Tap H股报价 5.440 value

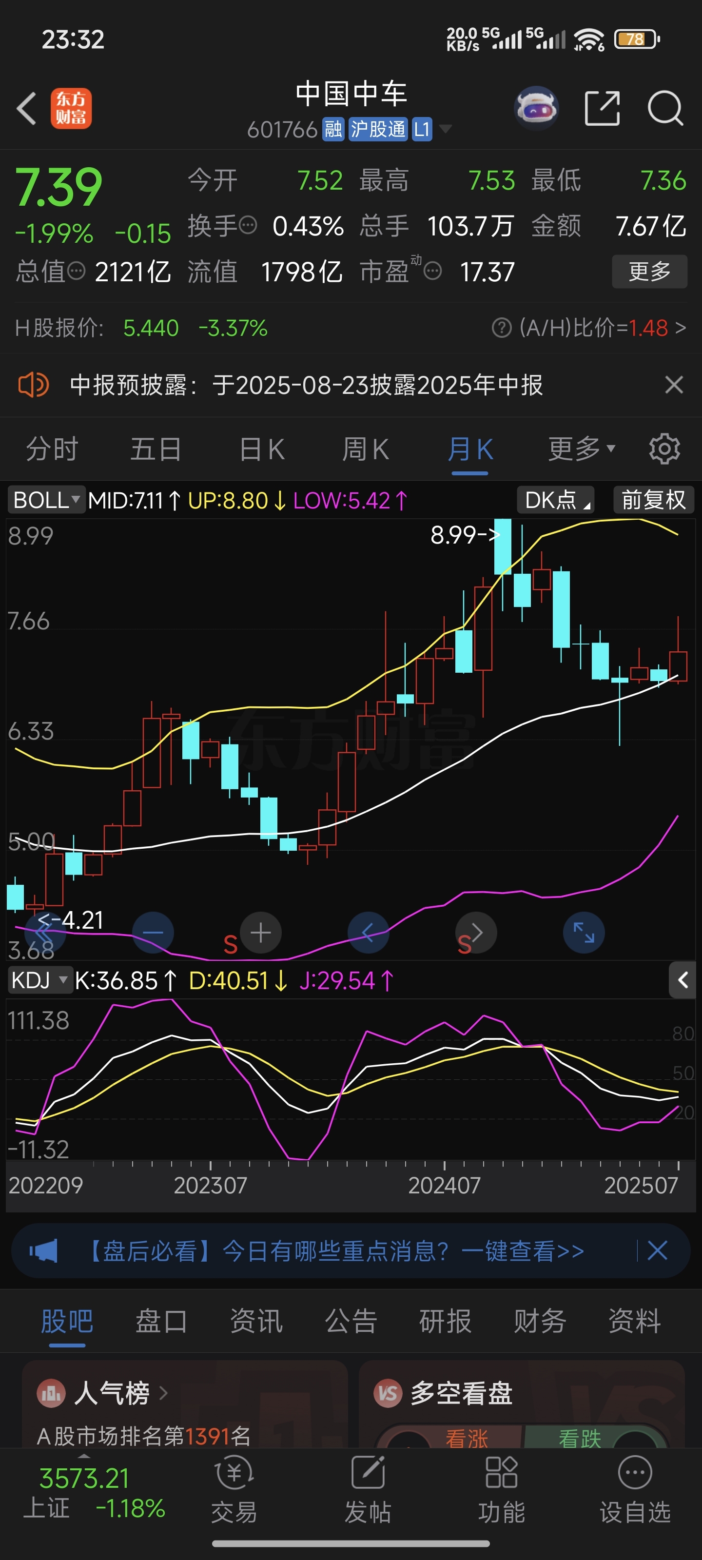[151, 328]
